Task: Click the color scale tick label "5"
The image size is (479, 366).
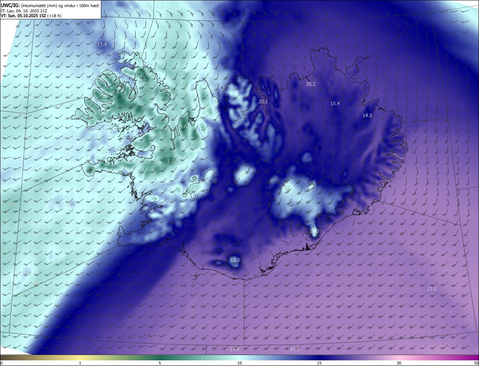Action: 160,363
